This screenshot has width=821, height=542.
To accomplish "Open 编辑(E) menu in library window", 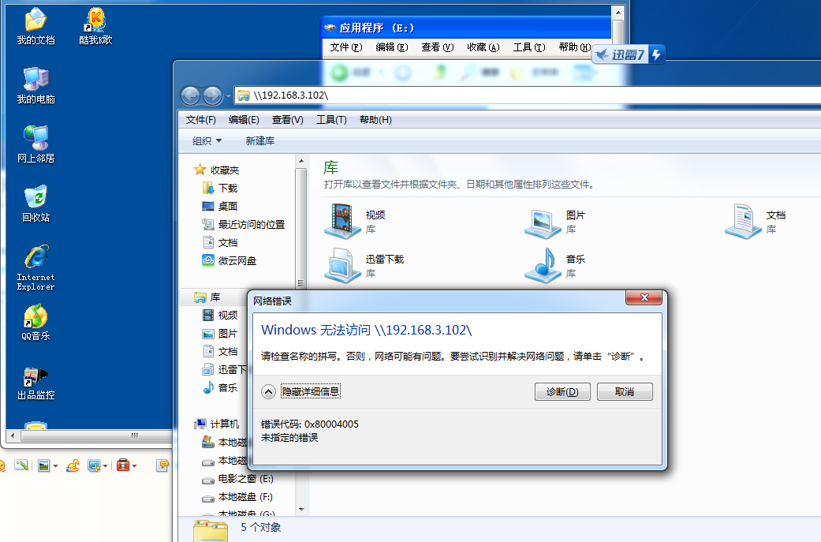I will [x=244, y=120].
